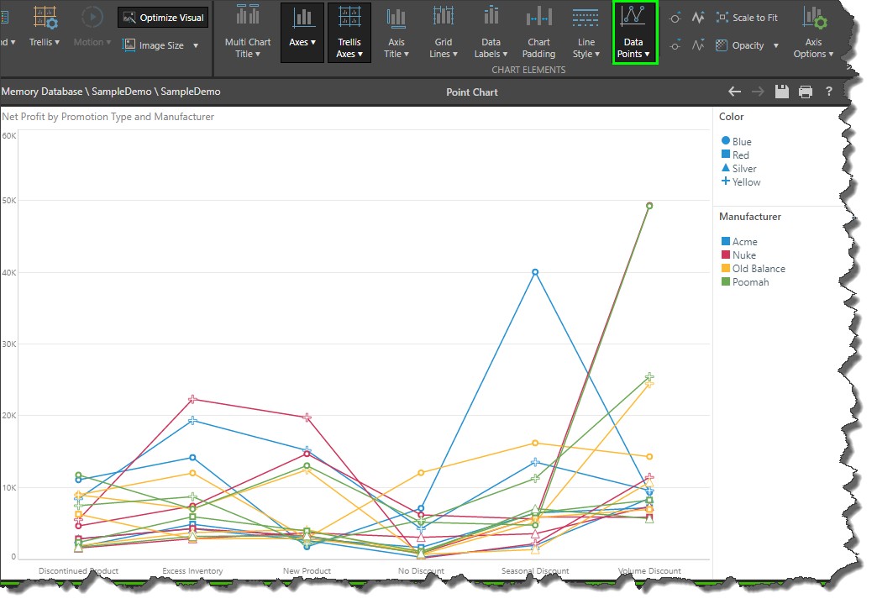Open the Opacity setting

(747, 45)
